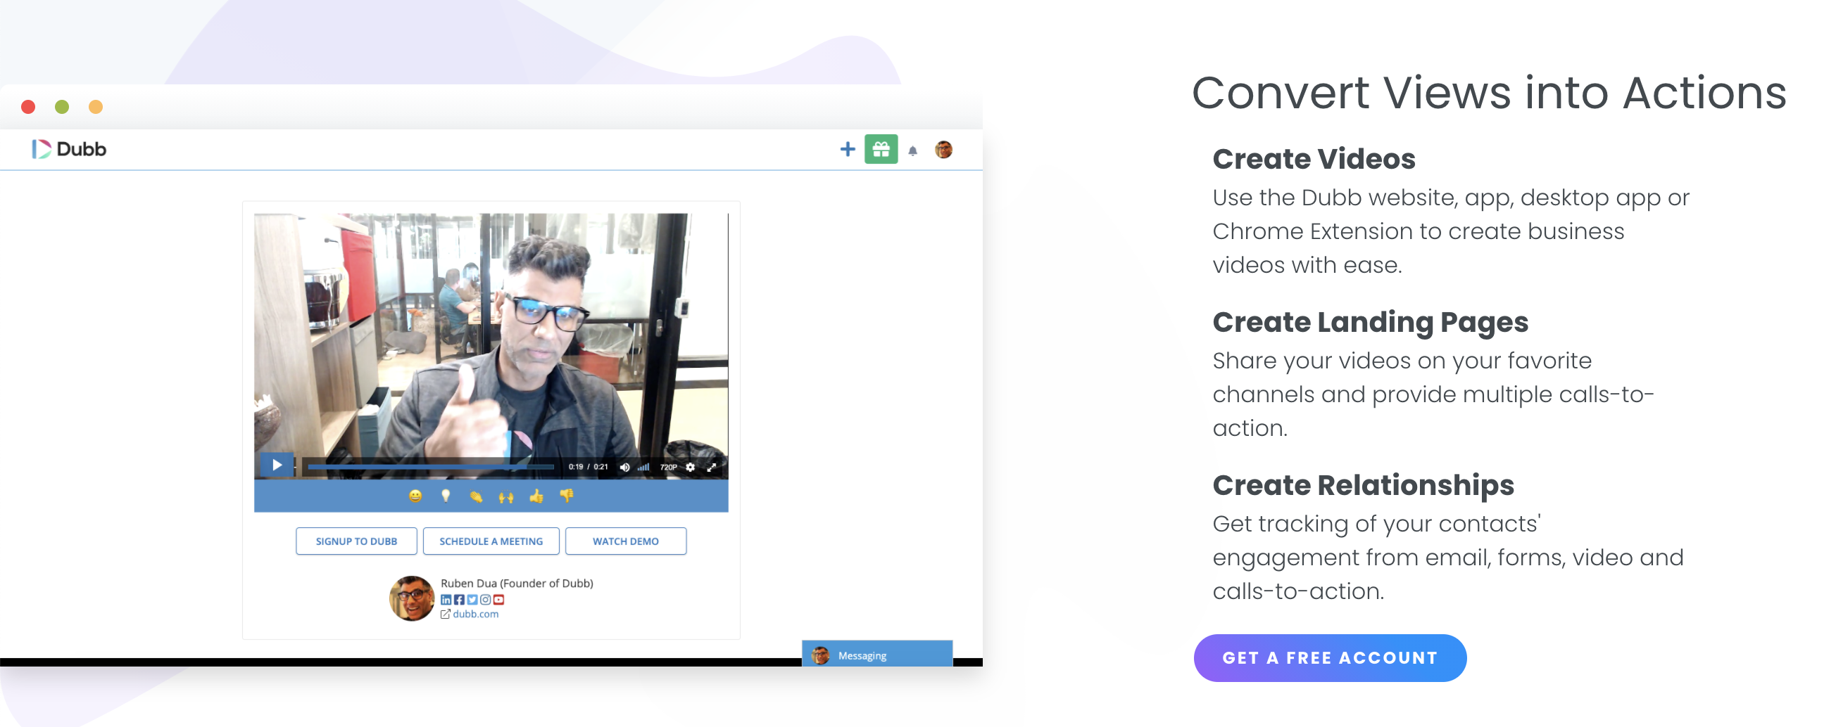Open the green gift icon
1836x727 pixels.
tap(881, 149)
